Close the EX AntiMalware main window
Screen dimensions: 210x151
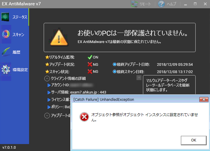click(205, 4)
